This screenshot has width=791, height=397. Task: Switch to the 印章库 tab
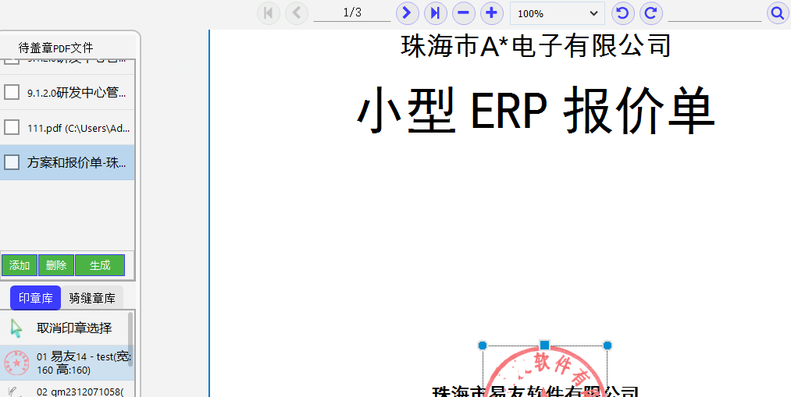click(35, 298)
